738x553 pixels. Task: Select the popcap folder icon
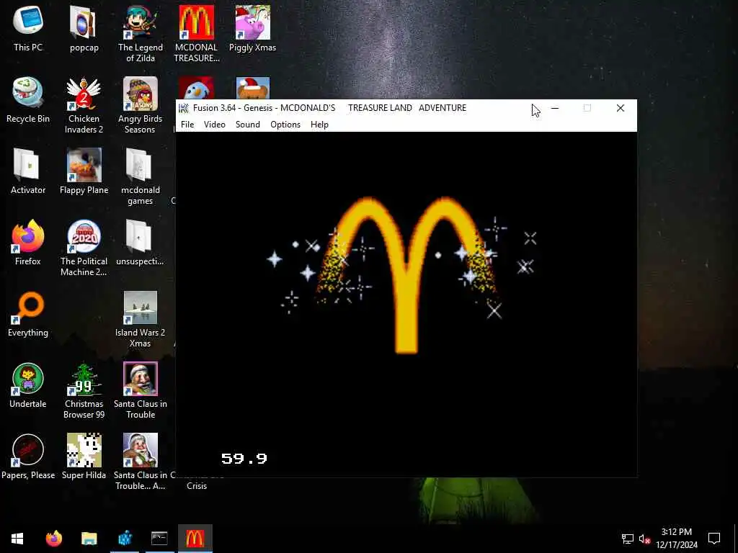(x=84, y=29)
